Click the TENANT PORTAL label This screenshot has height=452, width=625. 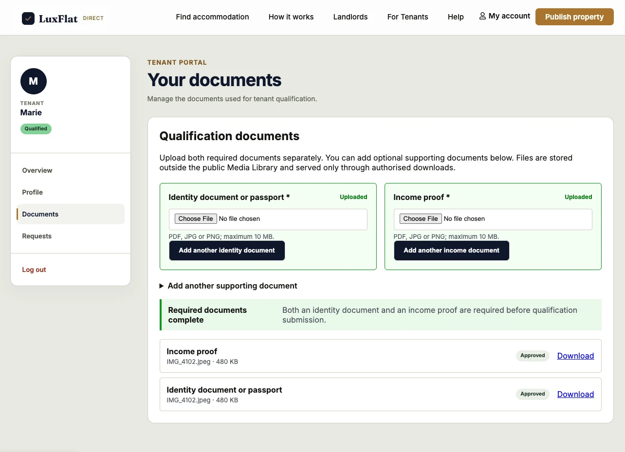coord(177,62)
